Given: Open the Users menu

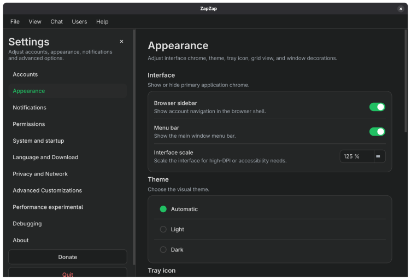Looking at the screenshot, I should pyautogui.click(x=79, y=21).
